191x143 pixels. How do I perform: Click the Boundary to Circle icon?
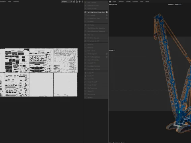tap(86, 66)
